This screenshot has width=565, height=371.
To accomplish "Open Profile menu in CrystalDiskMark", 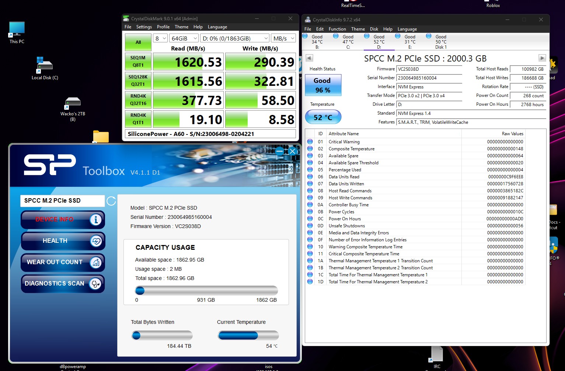I will 163,27.
